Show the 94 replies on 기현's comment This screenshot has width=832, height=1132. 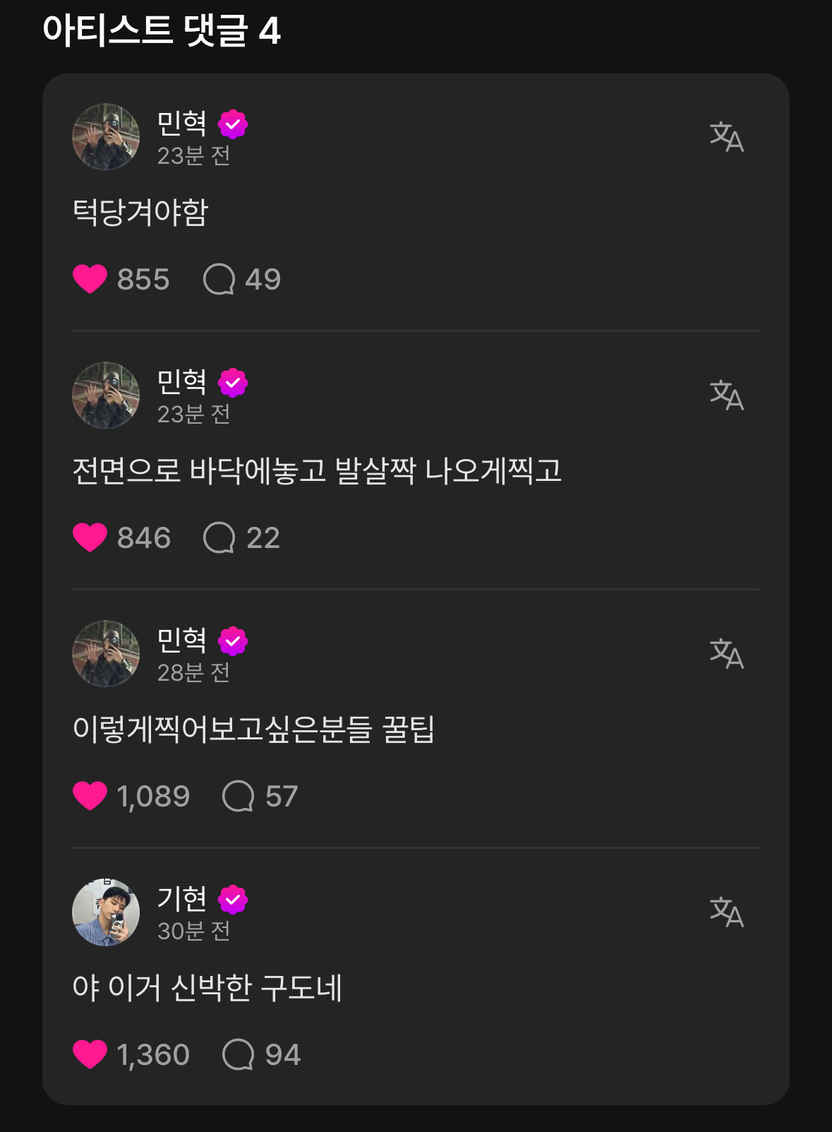click(x=239, y=1054)
